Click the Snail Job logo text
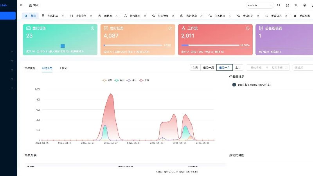 pyautogui.click(x=4, y=5)
